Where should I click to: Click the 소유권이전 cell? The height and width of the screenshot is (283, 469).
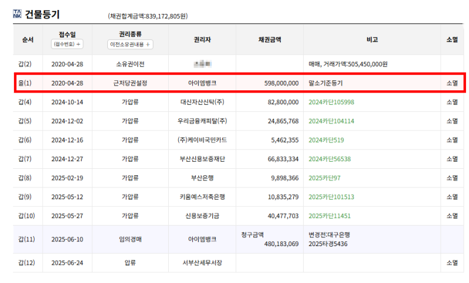coord(130,64)
